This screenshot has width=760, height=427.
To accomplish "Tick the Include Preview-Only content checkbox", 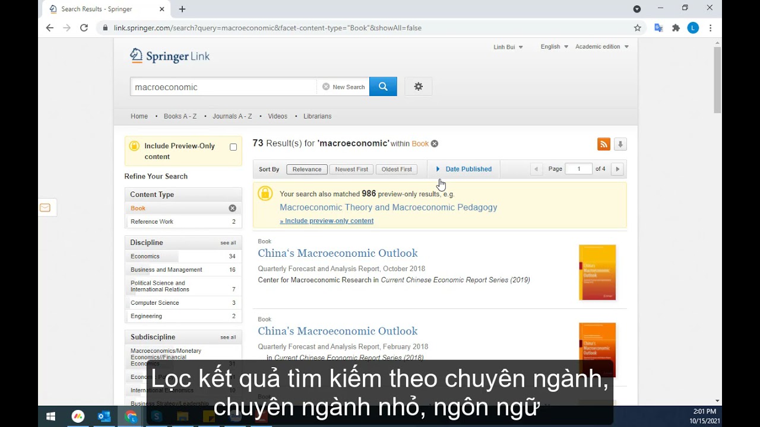I will click(233, 147).
